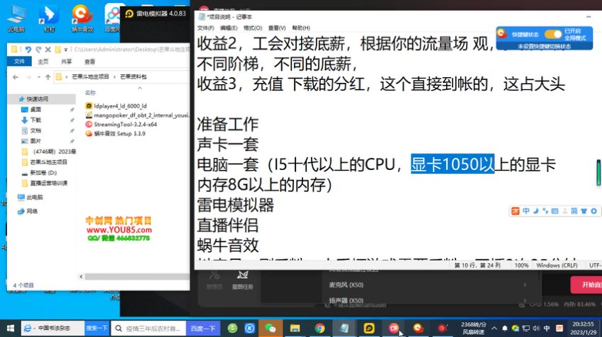Image resolution: width=602 pixels, height=337 pixels.
Task: Select 文档 in navigation pane
Action: pyautogui.click(x=35, y=130)
